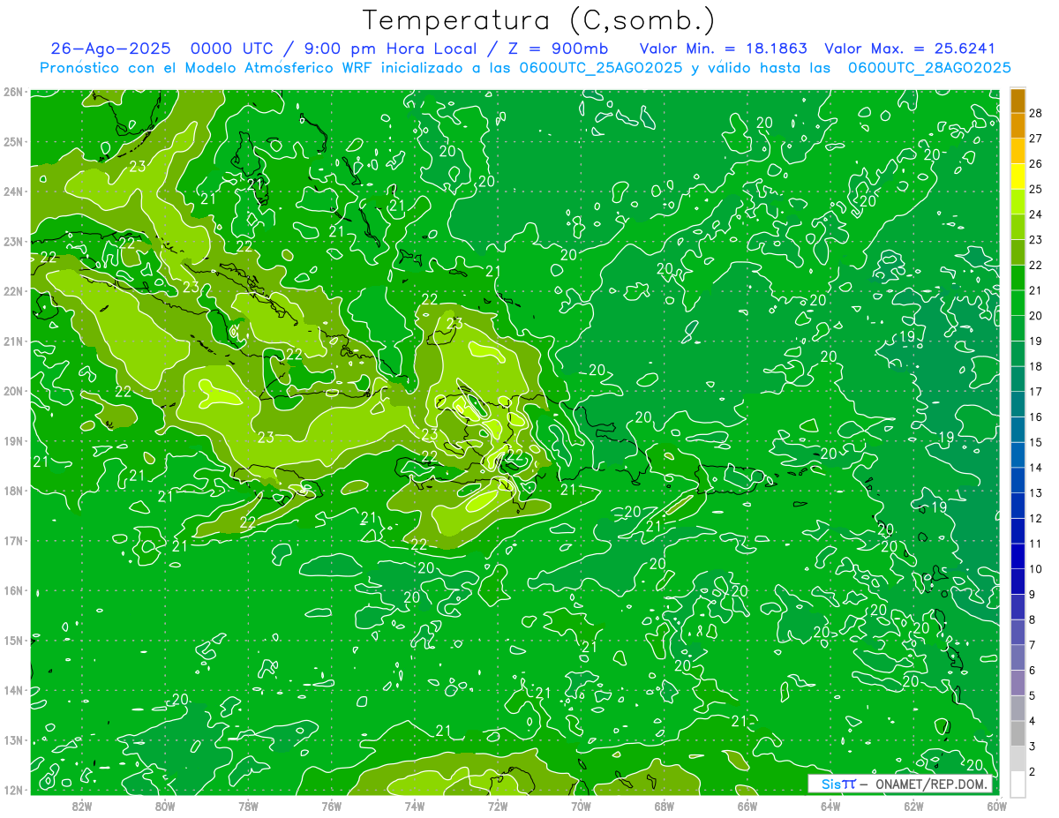
Task: Click the valid-until time "0600UTC_28AGO2025"
Action: coord(929,67)
